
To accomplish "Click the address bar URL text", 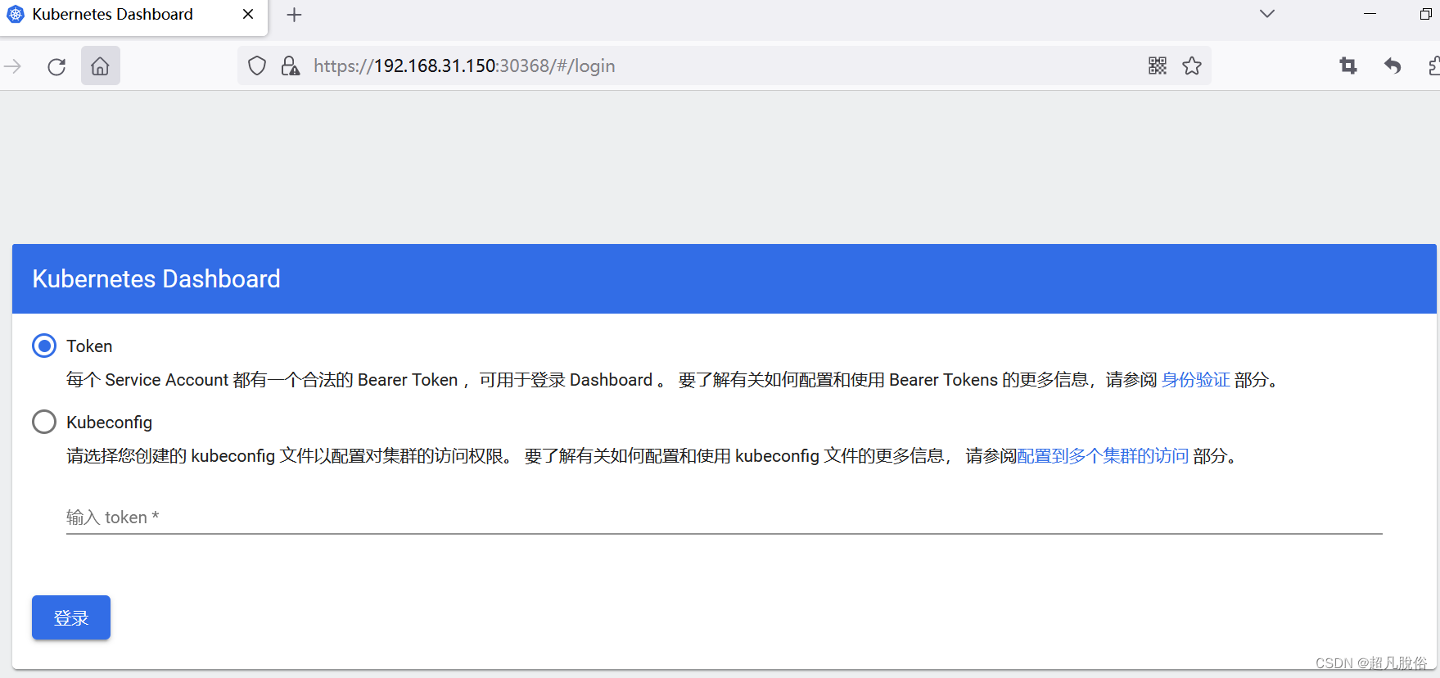I will 464,66.
